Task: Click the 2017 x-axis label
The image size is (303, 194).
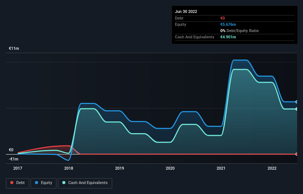Action: tap(18, 168)
